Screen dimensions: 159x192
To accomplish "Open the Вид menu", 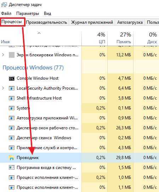I will click(47, 13).
